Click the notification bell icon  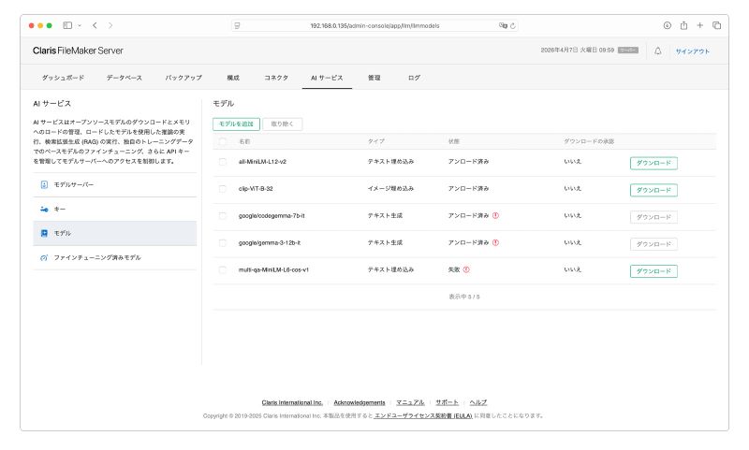tap(657, 51)
